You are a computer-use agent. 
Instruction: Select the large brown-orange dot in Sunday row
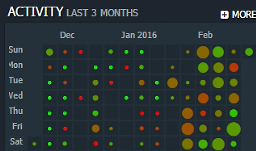pos(203,52)
